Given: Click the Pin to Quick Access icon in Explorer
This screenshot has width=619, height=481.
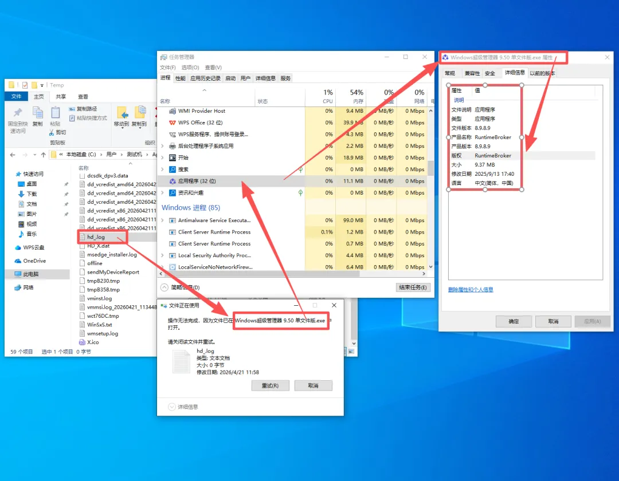Looking at the screenshot, I should point(17,113).
